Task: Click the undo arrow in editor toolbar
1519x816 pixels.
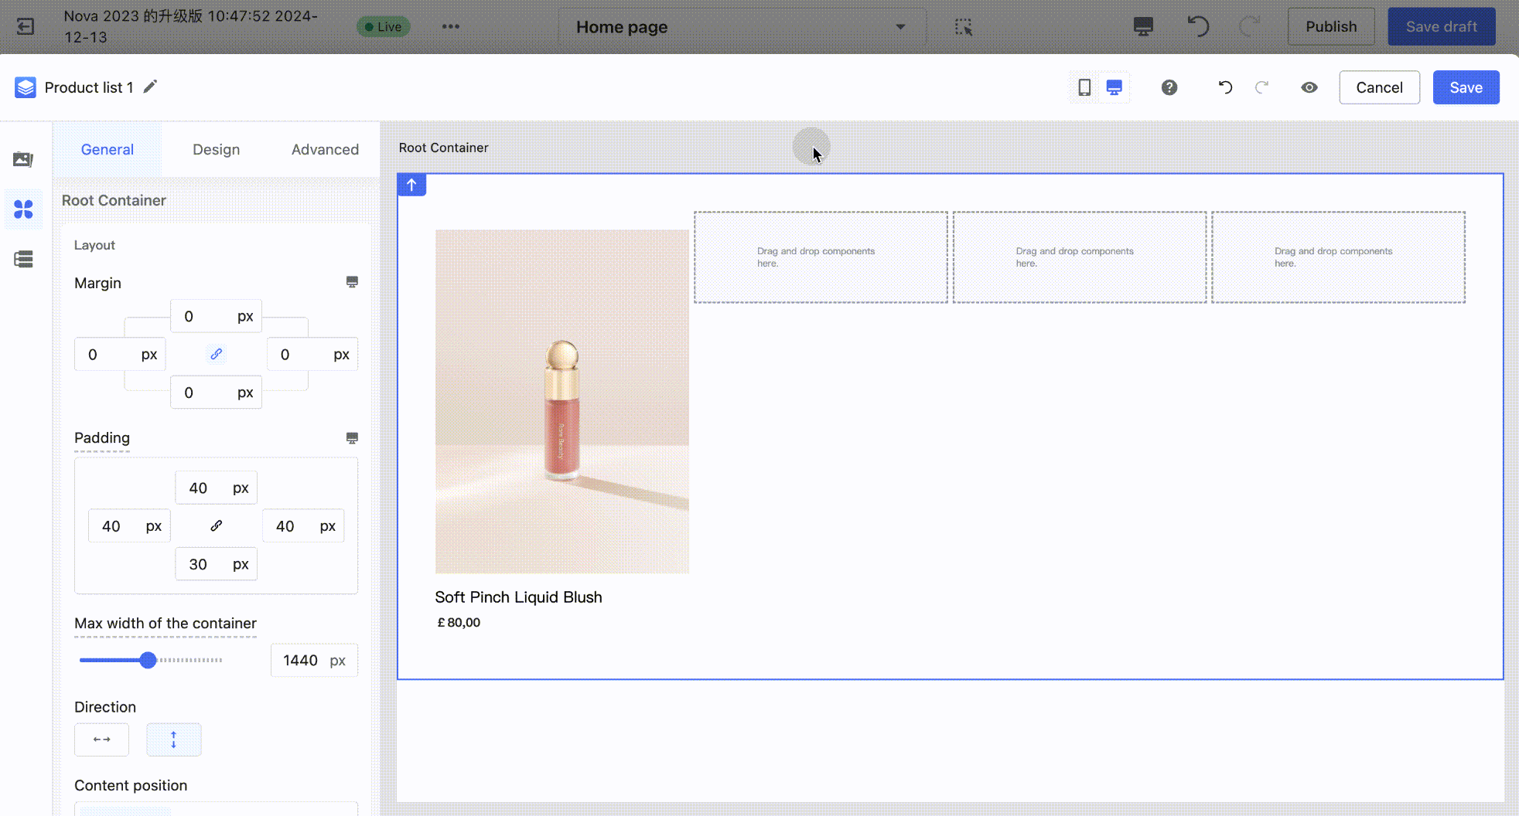Action: pos(1225,87)
